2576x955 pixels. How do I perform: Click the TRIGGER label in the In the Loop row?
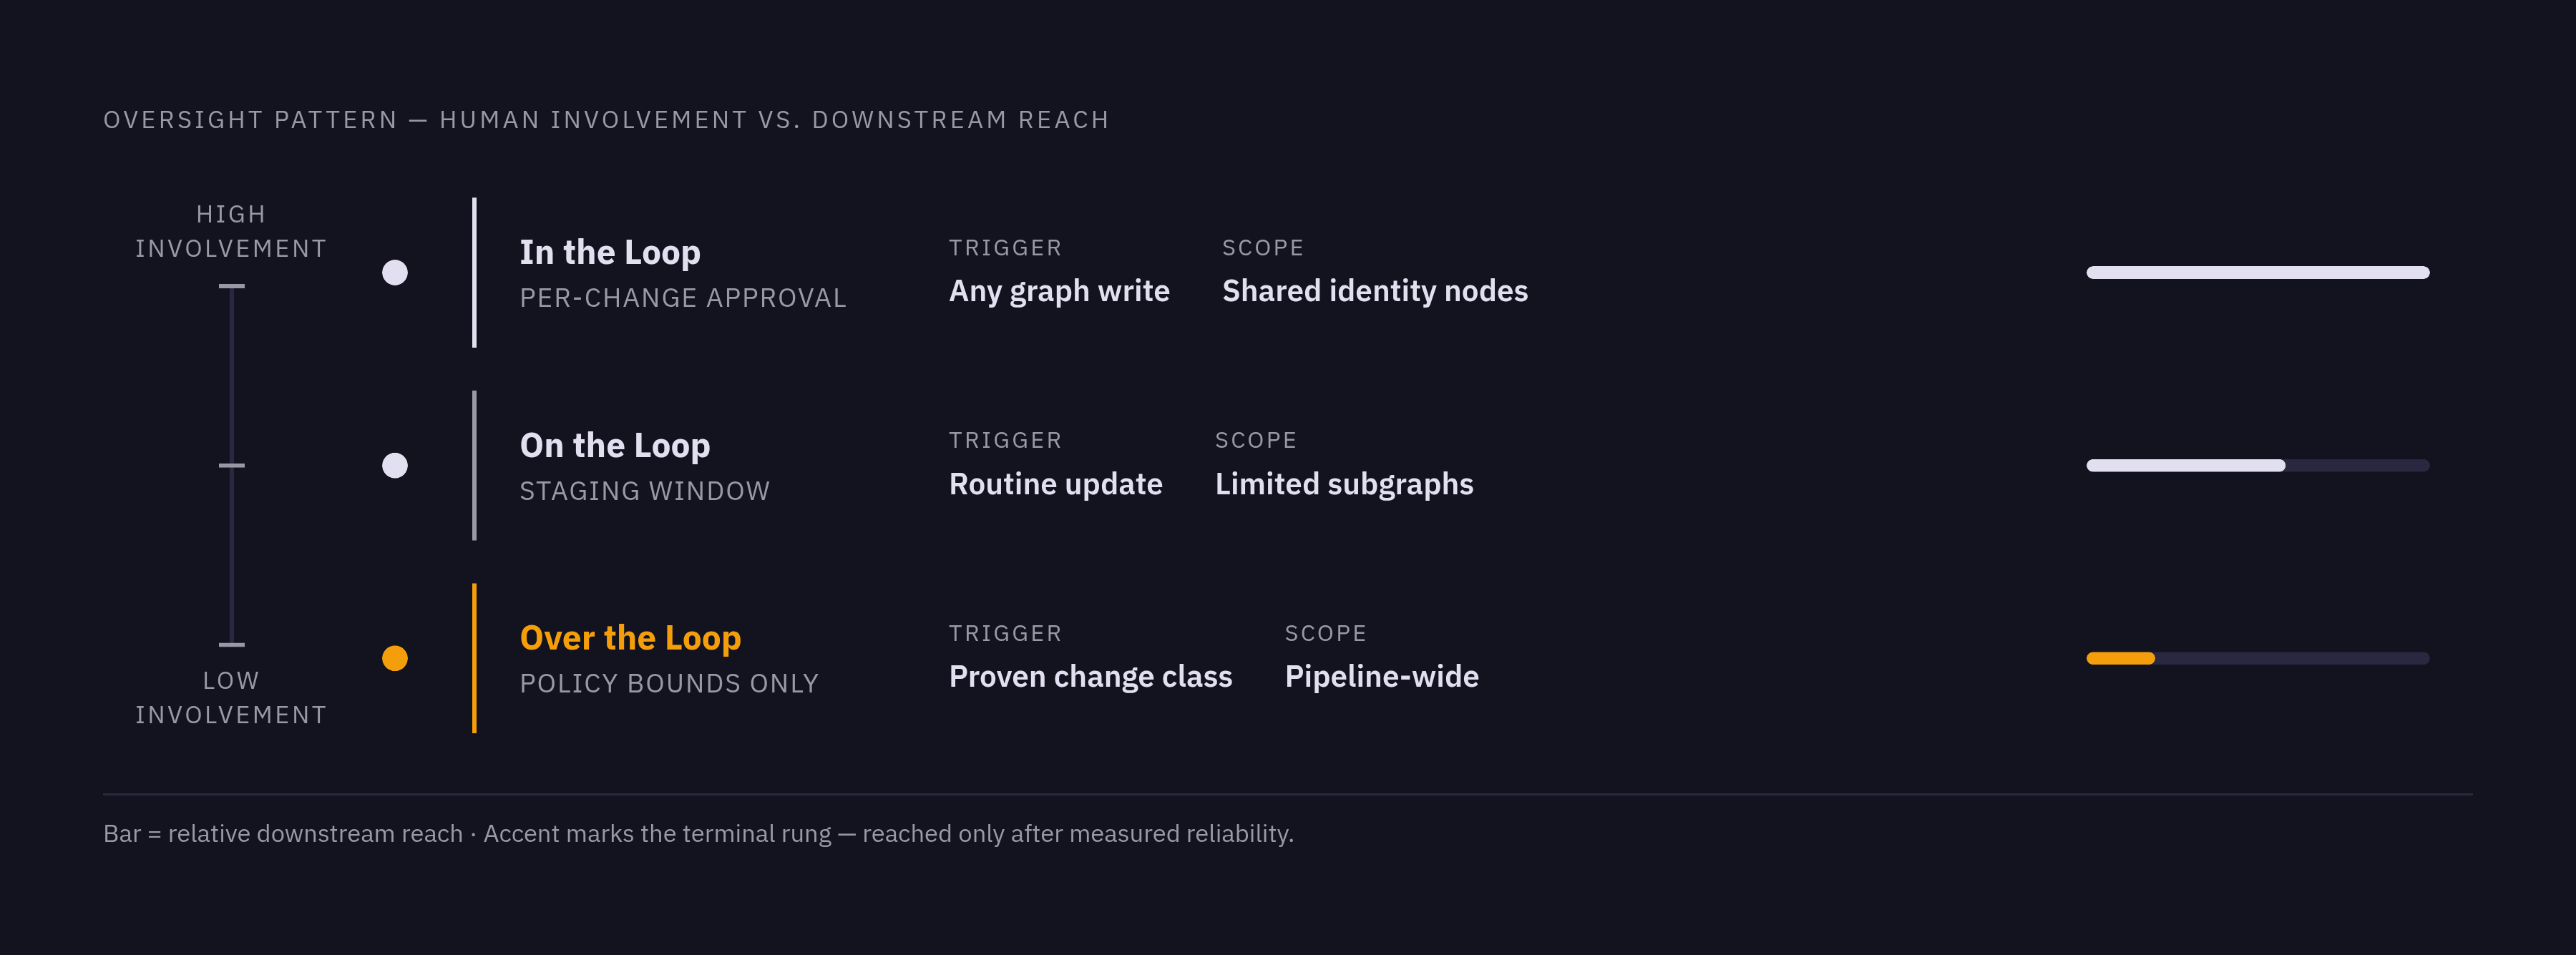point(1005,248)
